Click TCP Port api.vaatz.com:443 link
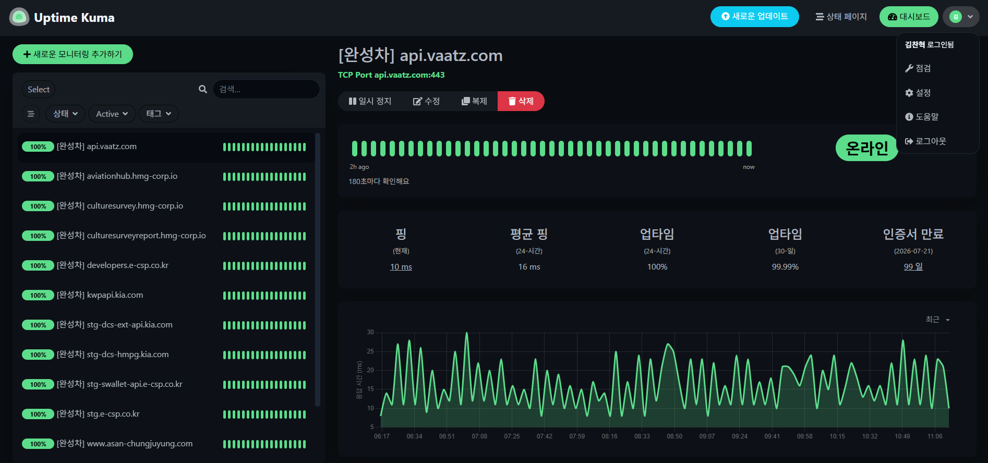Image resolution: width=988 pixels, height=463 pixels. (391, 75)
